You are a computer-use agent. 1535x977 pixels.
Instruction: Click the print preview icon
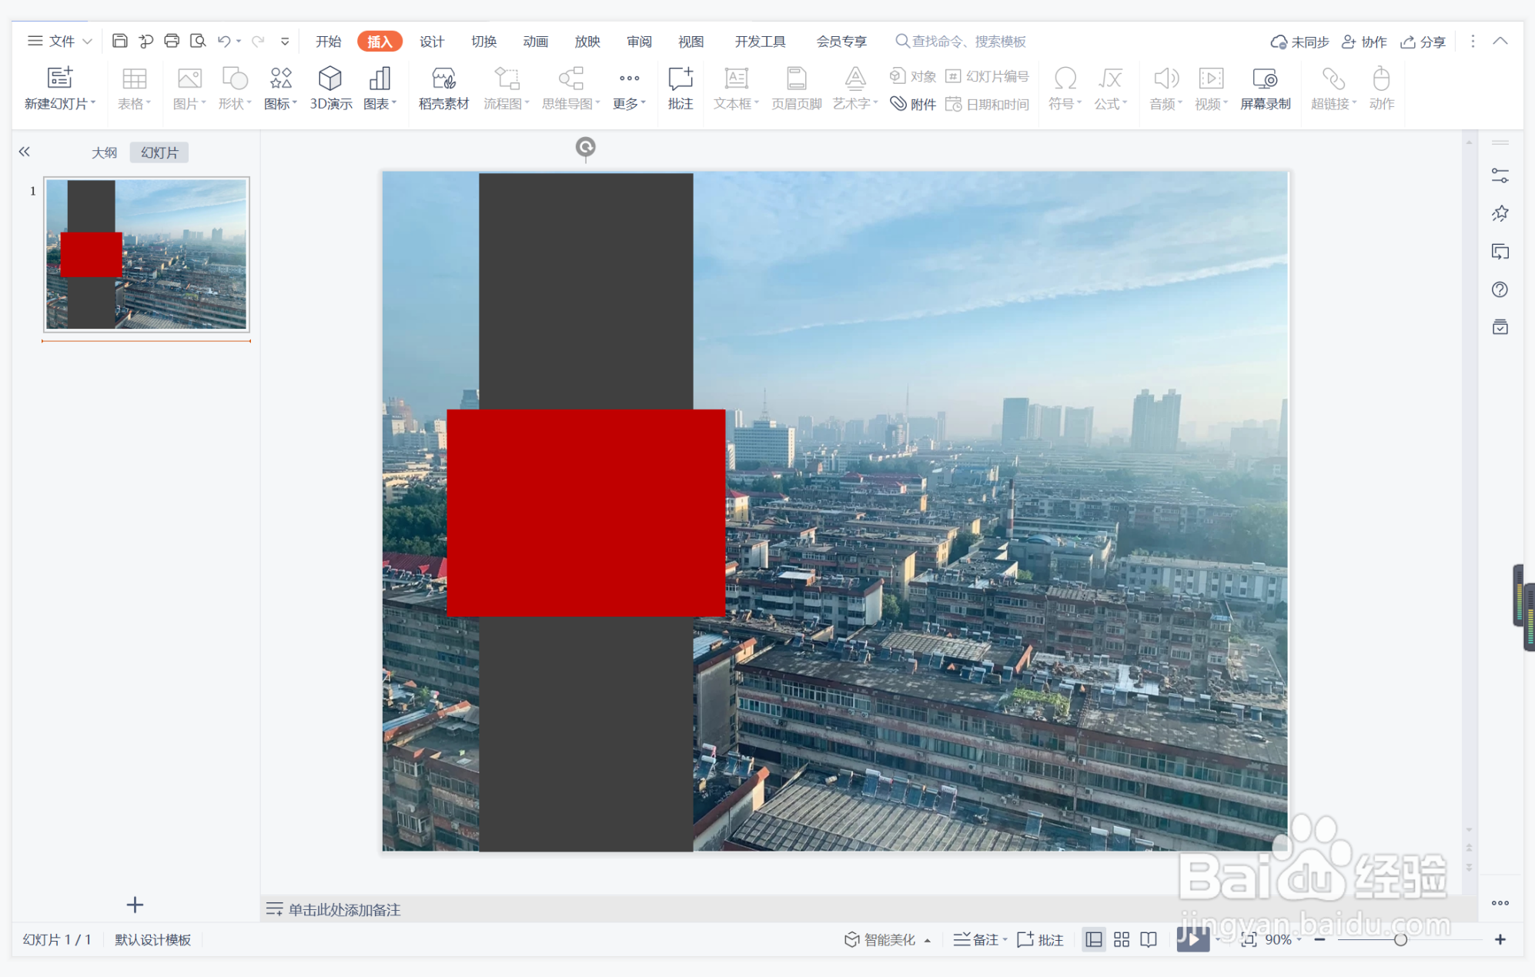point(198,41)
